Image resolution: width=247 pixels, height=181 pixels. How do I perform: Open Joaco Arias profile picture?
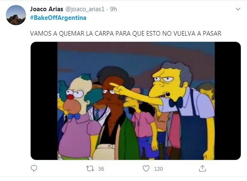(x=16, y=15)
